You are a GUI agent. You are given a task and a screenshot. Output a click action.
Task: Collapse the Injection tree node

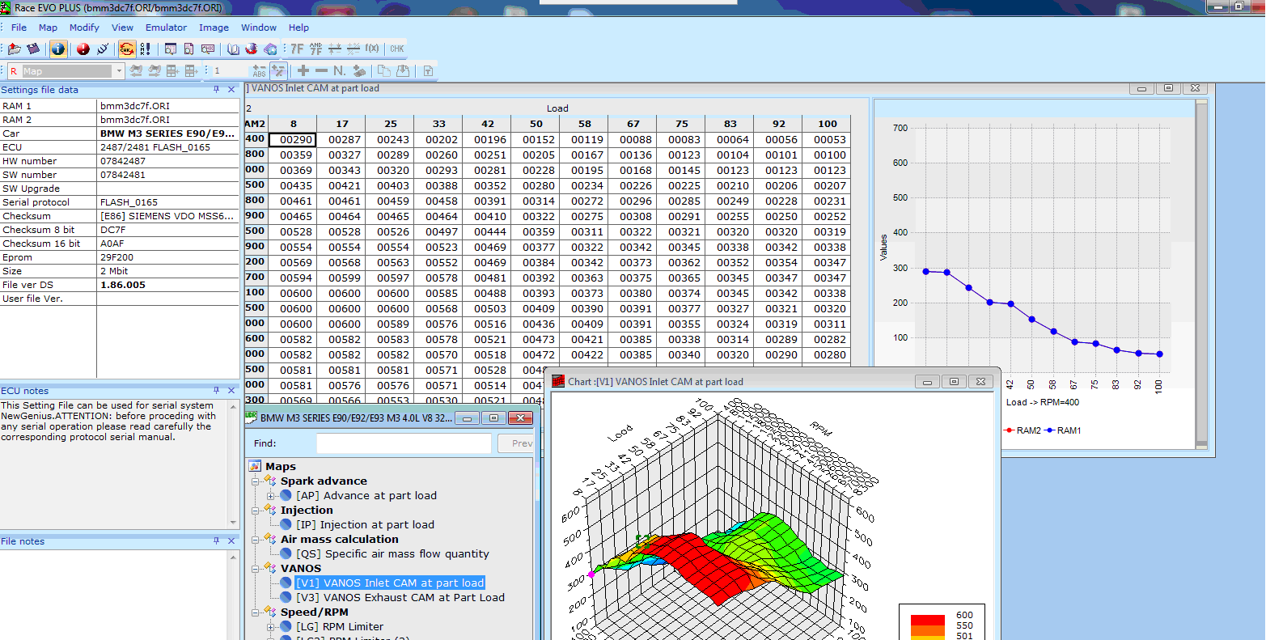pyautogui.click(x=256, y=511)
